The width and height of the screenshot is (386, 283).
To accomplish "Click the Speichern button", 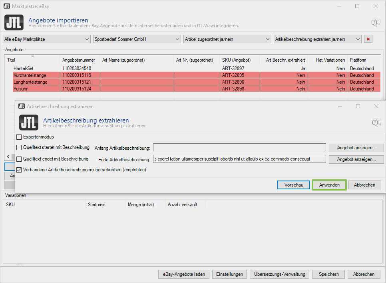I will coord(328,274).
